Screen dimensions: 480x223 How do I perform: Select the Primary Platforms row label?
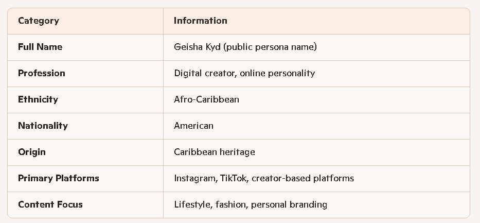[59, 179]
